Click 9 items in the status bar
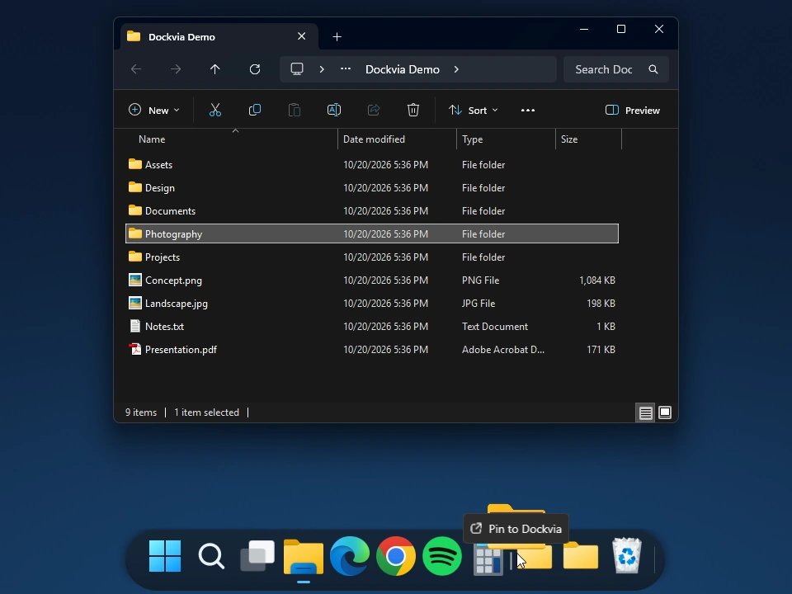 141,412
